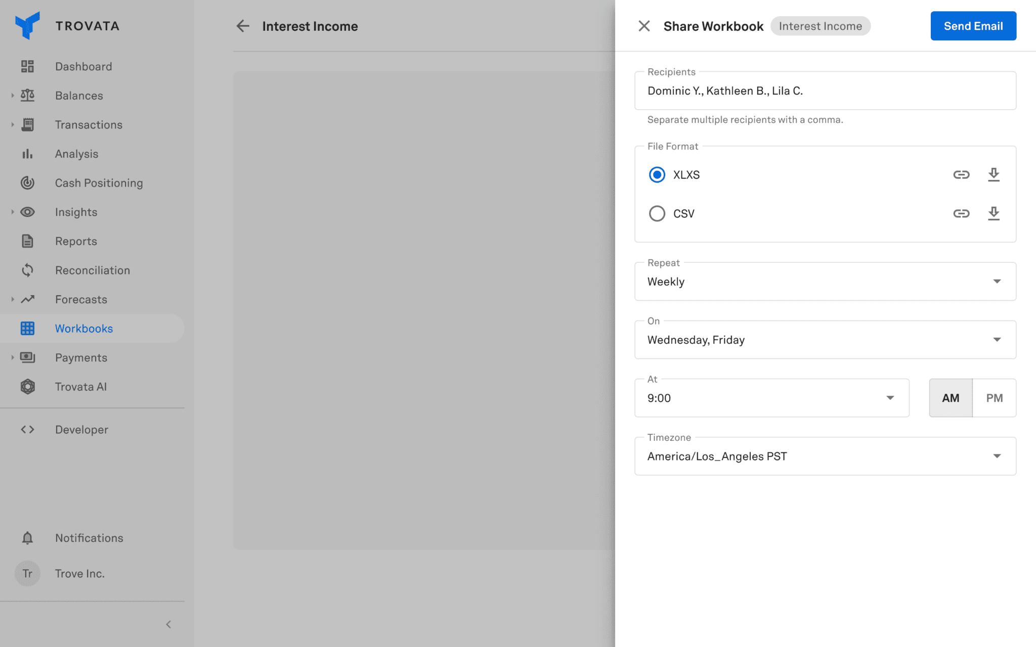Open Notifications bell icon in sidebar
Image resolution: width=1036 pixels, height=647 pixels.
click(x=27, y=538)
